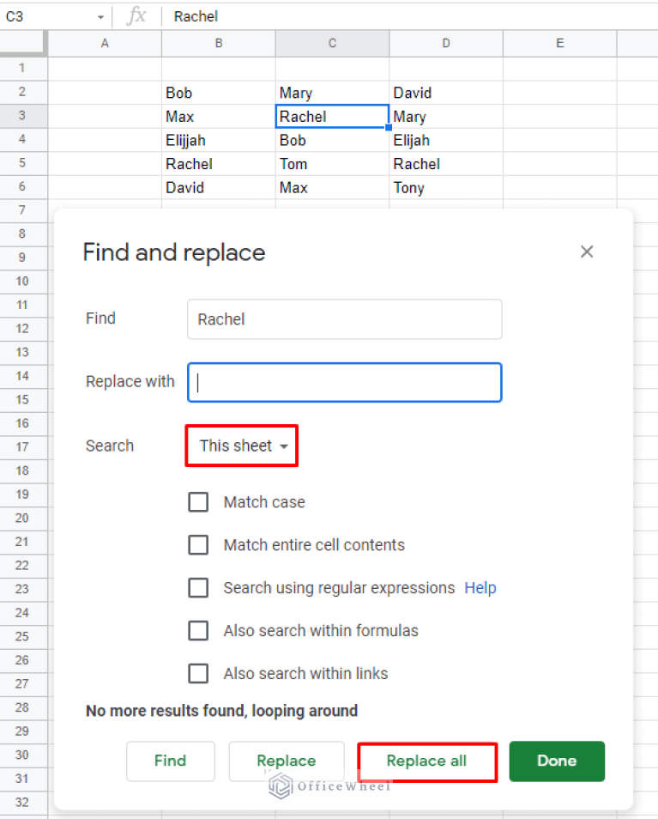Select column C header
The height and width of the screenshot is (819, 658).
pos(332,43)
